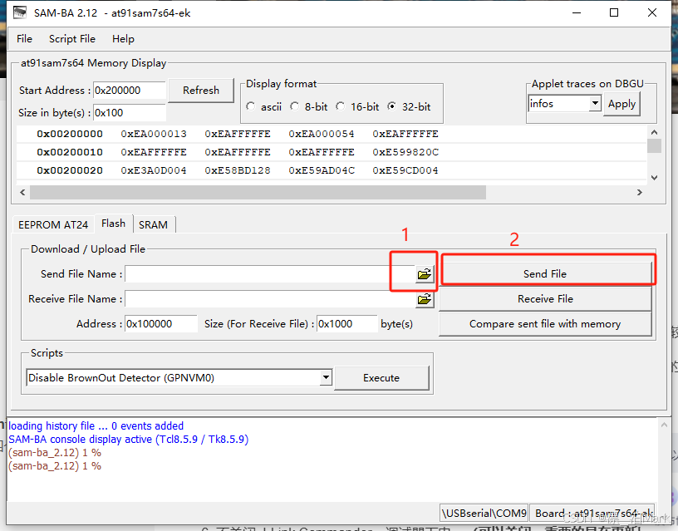
Task: Browse for the Send File Name
Action: tap(425, 273)
